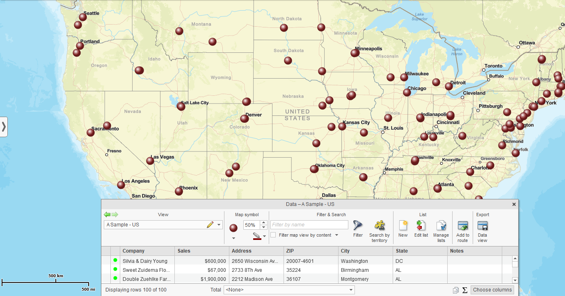
Task: Click the dark red map symbol ball
Action: coord(233,228)
